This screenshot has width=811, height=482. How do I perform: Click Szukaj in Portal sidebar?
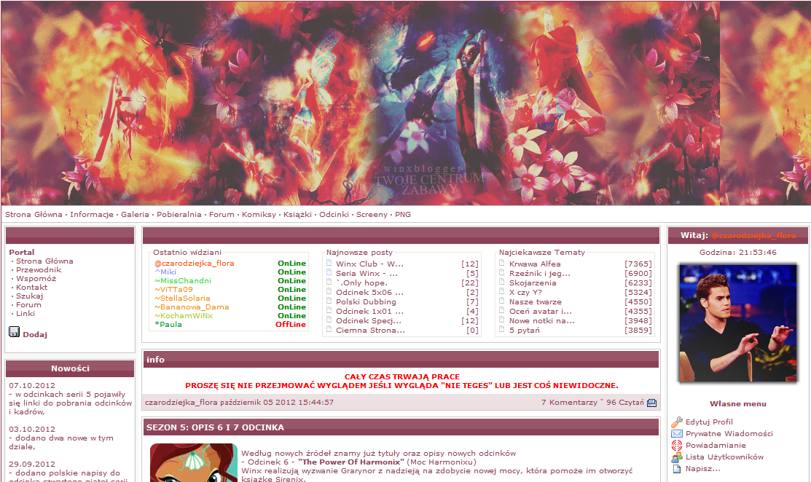click(x=29, y=296)
